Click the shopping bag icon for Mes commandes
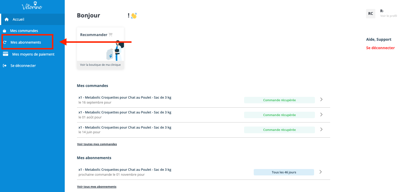 point(4,31)
